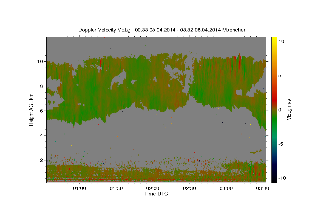Click the colorbar value 5 label
This screenshot has width=329, height=219.
pos(280,75)
